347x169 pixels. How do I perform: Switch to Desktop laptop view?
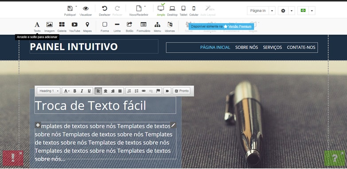[172, 8]
